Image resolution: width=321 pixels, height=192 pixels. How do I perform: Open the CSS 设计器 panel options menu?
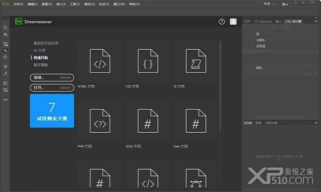[x=316, y=21]
